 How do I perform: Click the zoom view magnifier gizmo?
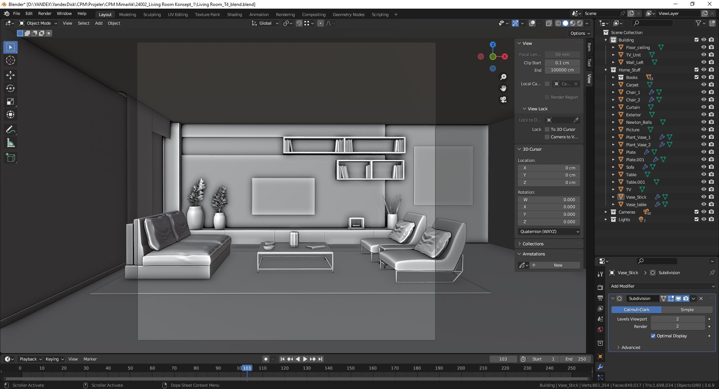pyautogui.click(x=503, y=77)
